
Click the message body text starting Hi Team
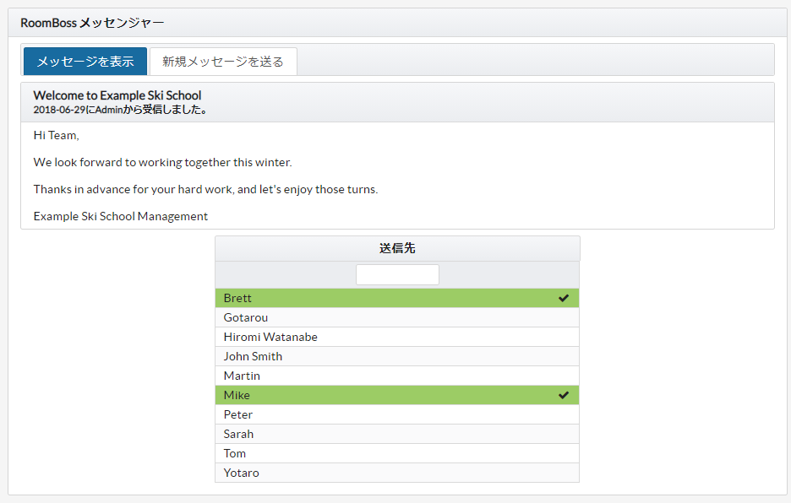pos(56,135)
